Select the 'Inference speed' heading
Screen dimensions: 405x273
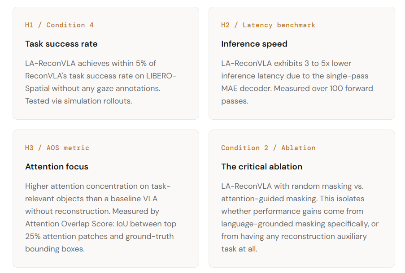tap(254, 43)
